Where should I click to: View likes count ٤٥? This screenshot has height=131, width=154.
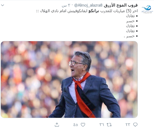76,125
